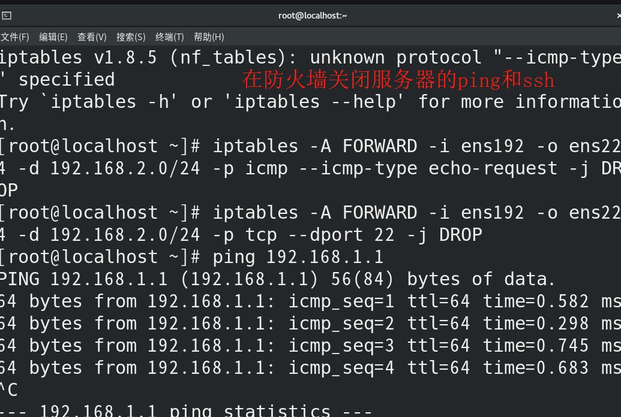The height and width of the screenshot is (417, 621).
Task: Open the 编辑(E) menu
Action: tap(53, 37)
